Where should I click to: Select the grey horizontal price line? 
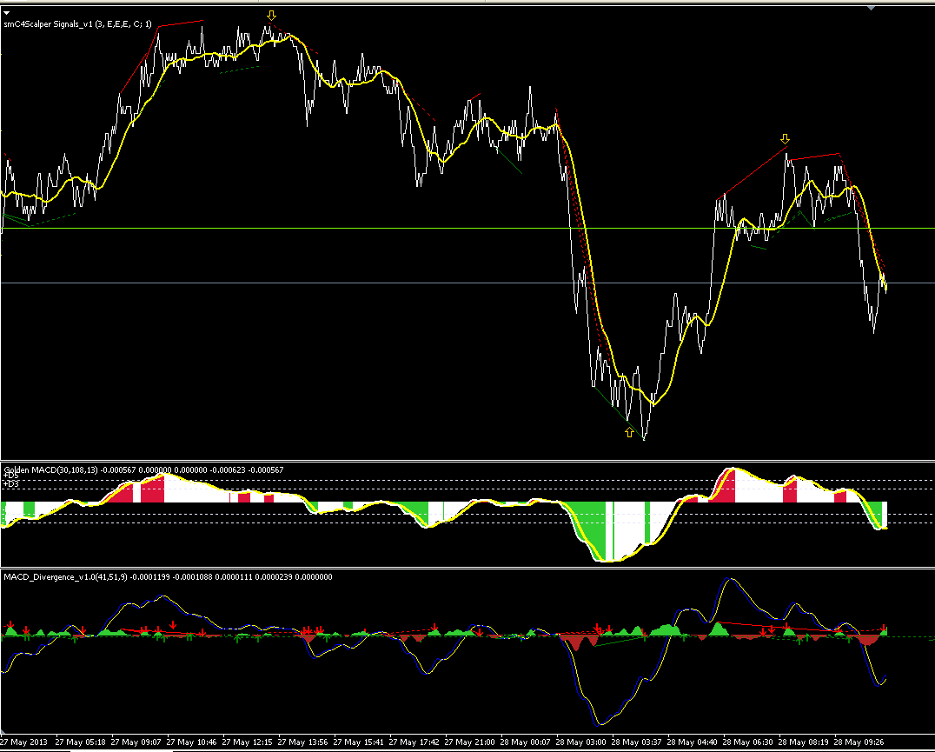tap(467, 283)
